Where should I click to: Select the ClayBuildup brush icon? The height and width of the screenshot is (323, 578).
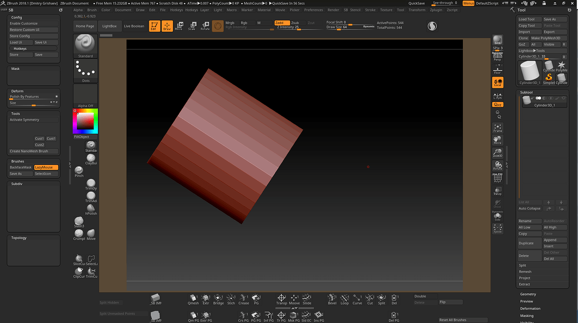point(91,159)
